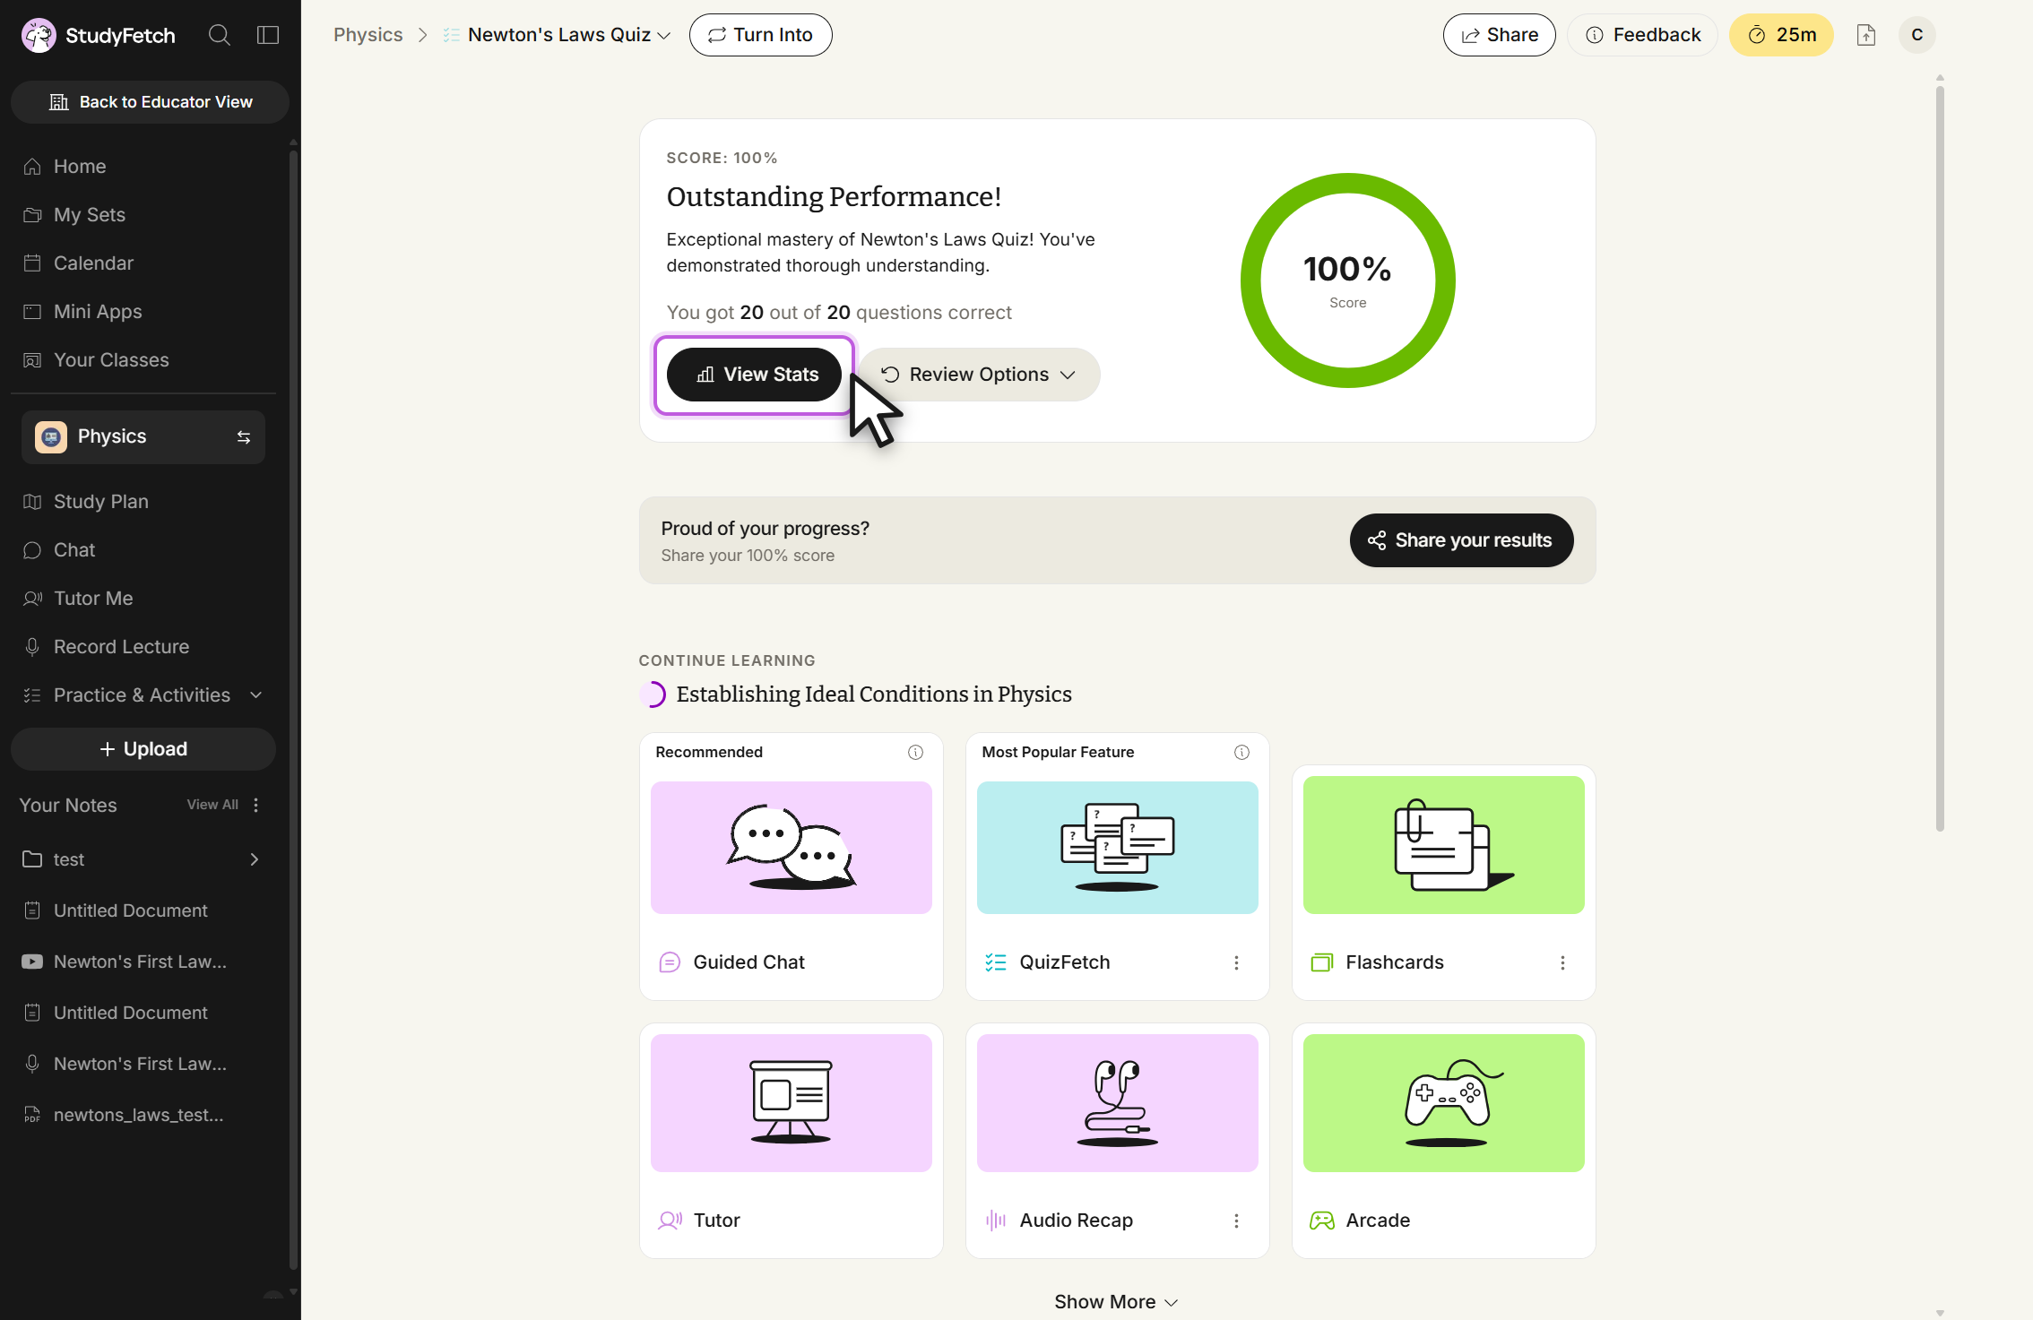The height and width of the screenshot is (1320, 2033).
Task: Open the QuizFetch illustration card
Action: coord(1118,848)
